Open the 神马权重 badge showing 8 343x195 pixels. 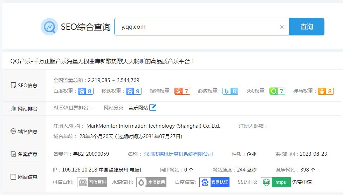(326, 91)
